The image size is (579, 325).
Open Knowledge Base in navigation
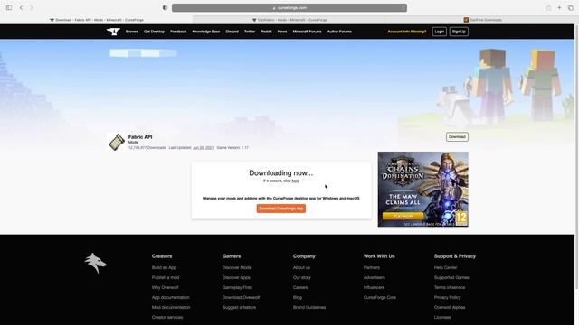point(206,32)
